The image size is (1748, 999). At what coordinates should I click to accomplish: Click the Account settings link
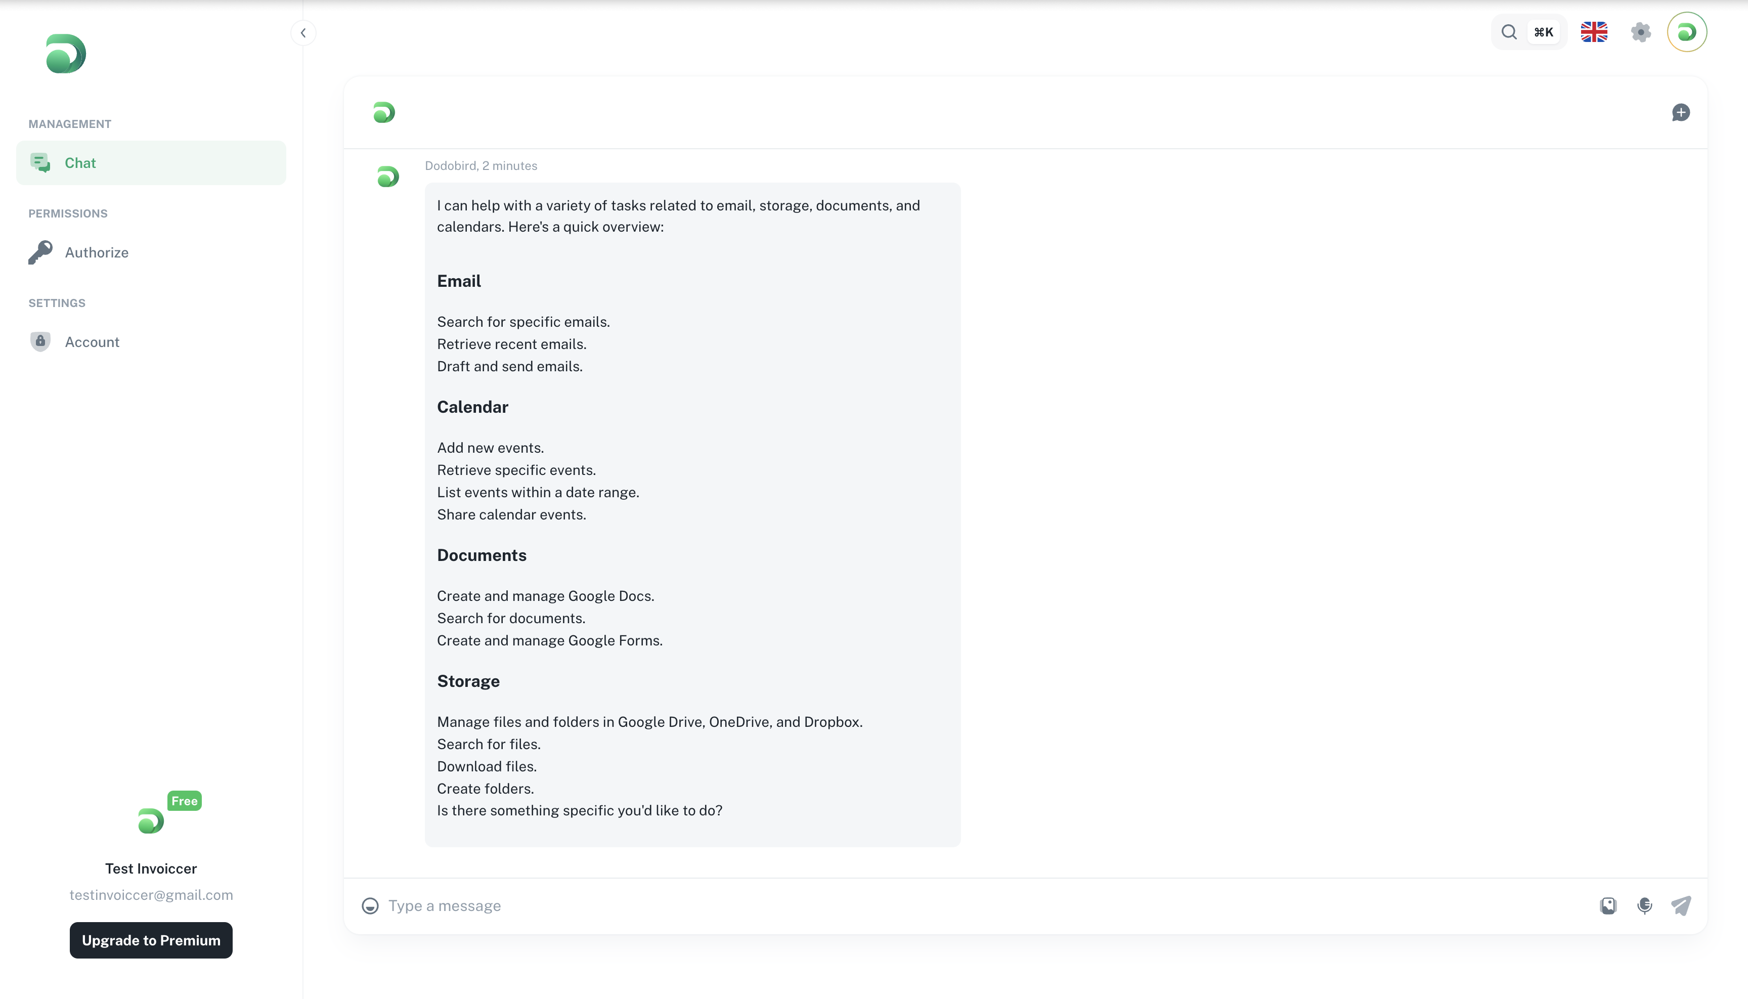coord(91,341)
